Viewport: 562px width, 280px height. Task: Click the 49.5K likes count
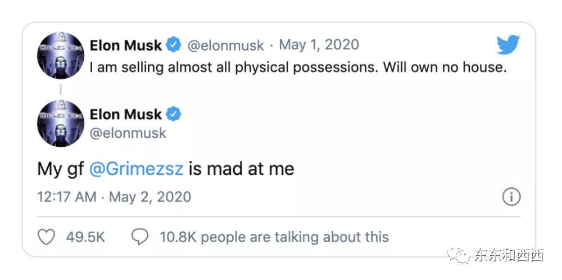point(85,237)
